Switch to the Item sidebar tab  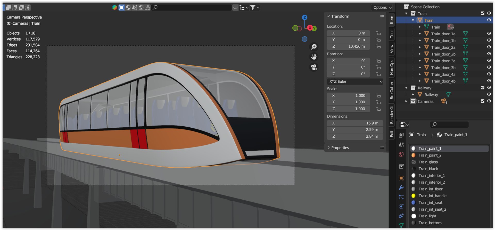coord(392,20)
